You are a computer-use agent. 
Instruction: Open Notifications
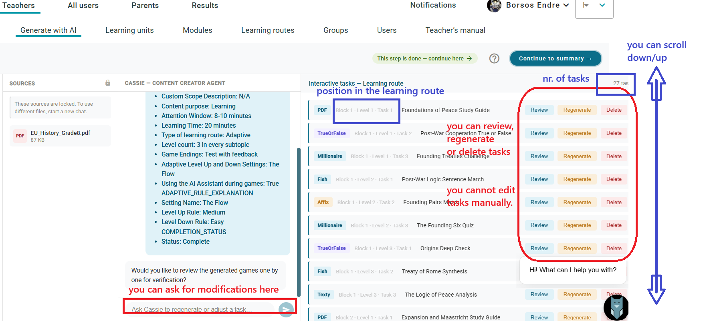tap(433, 5)
